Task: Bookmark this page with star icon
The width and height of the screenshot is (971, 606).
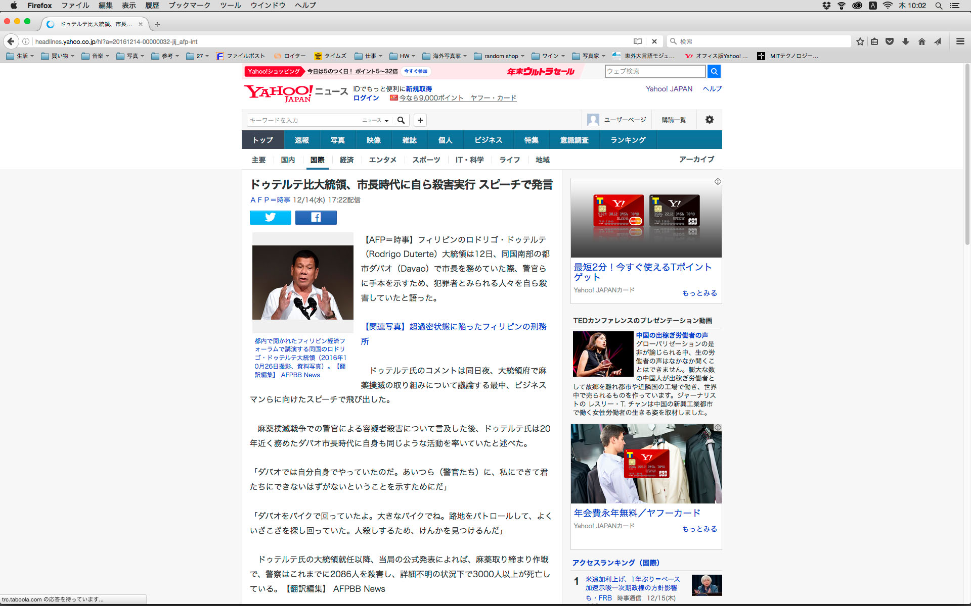Action: 860,41
